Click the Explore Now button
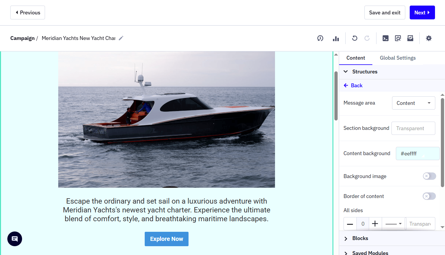 point(166,239)
